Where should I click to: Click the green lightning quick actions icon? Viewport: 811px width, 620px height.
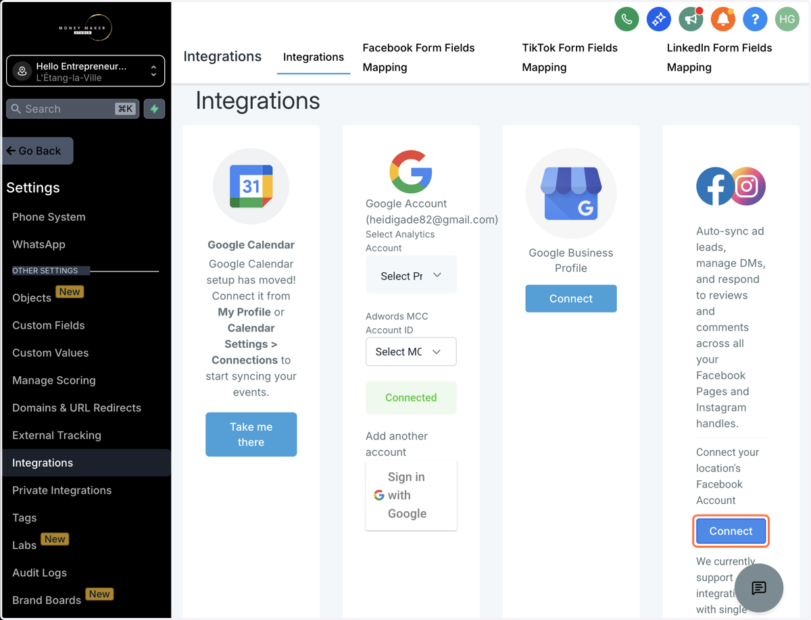click(x=155, y=109)
